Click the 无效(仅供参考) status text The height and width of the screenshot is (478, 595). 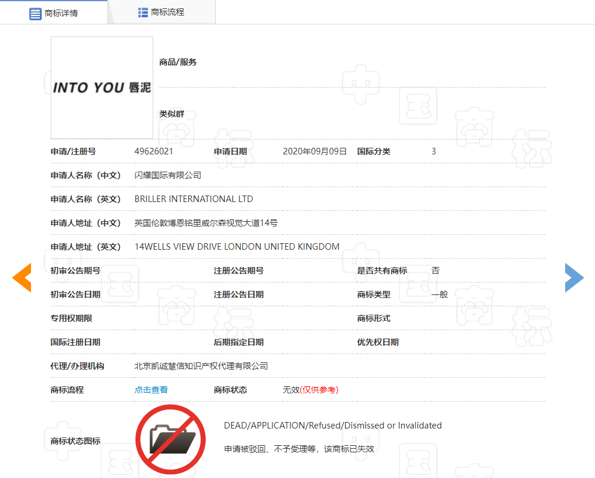pyautogui.click(x=311, y=389)
